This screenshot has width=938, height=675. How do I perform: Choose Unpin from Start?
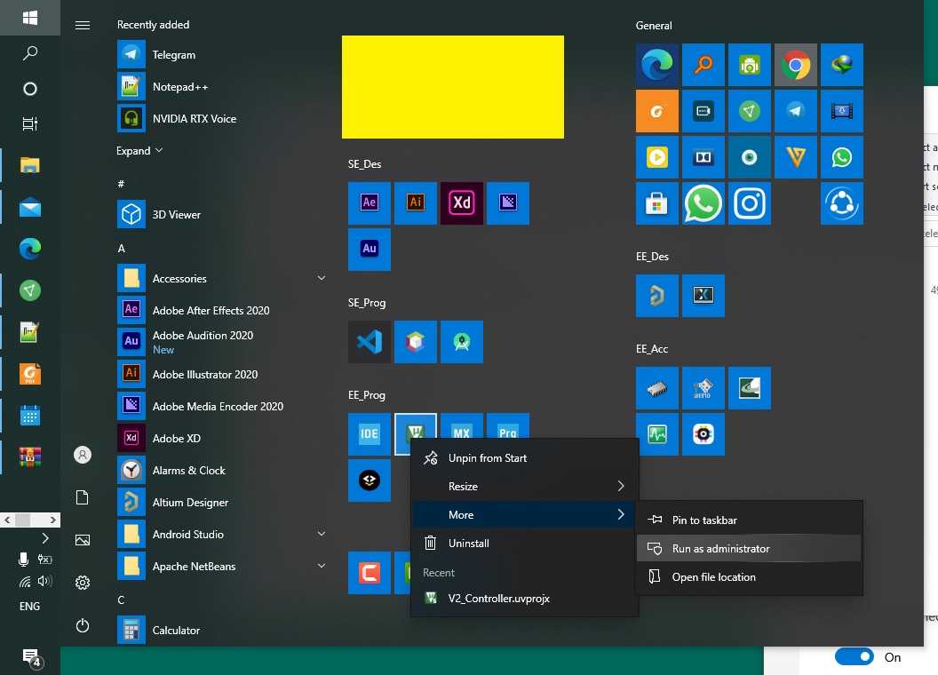487,458
